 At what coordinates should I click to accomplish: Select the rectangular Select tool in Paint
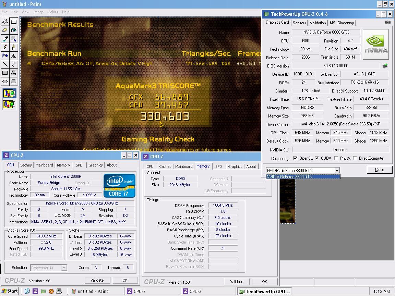coord(14,22)
